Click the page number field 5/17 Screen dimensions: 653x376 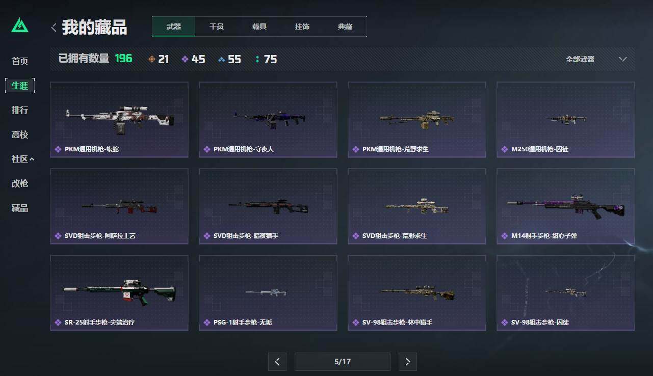pyautogui.click(x=343, y=362)
